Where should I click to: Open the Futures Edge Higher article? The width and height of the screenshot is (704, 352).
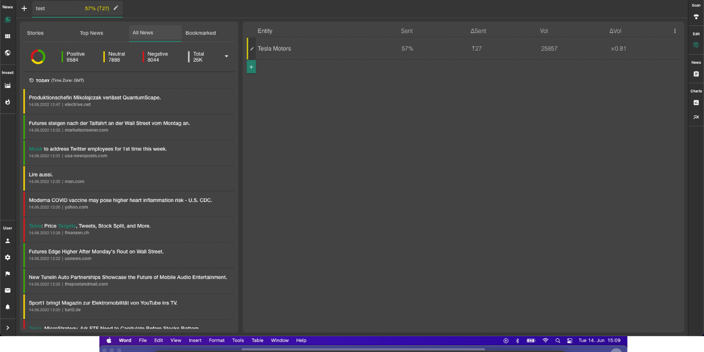[129, 255]
